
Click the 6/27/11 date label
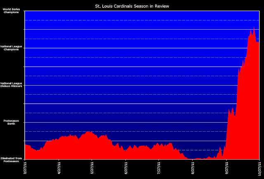(126, 168)
